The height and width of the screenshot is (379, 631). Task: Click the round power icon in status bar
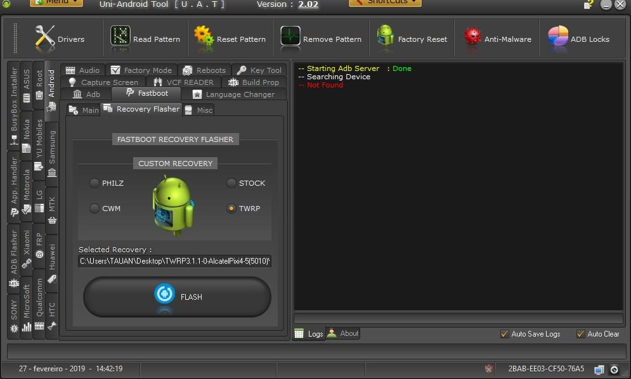[x=614, y=369]
